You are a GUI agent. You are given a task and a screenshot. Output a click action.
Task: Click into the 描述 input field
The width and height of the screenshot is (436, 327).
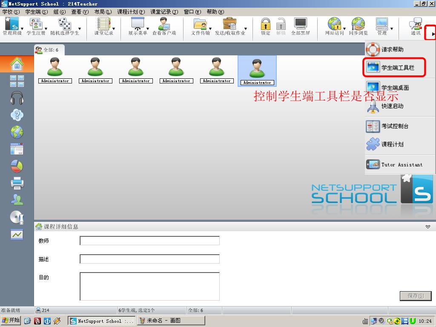tap(149, 259)
